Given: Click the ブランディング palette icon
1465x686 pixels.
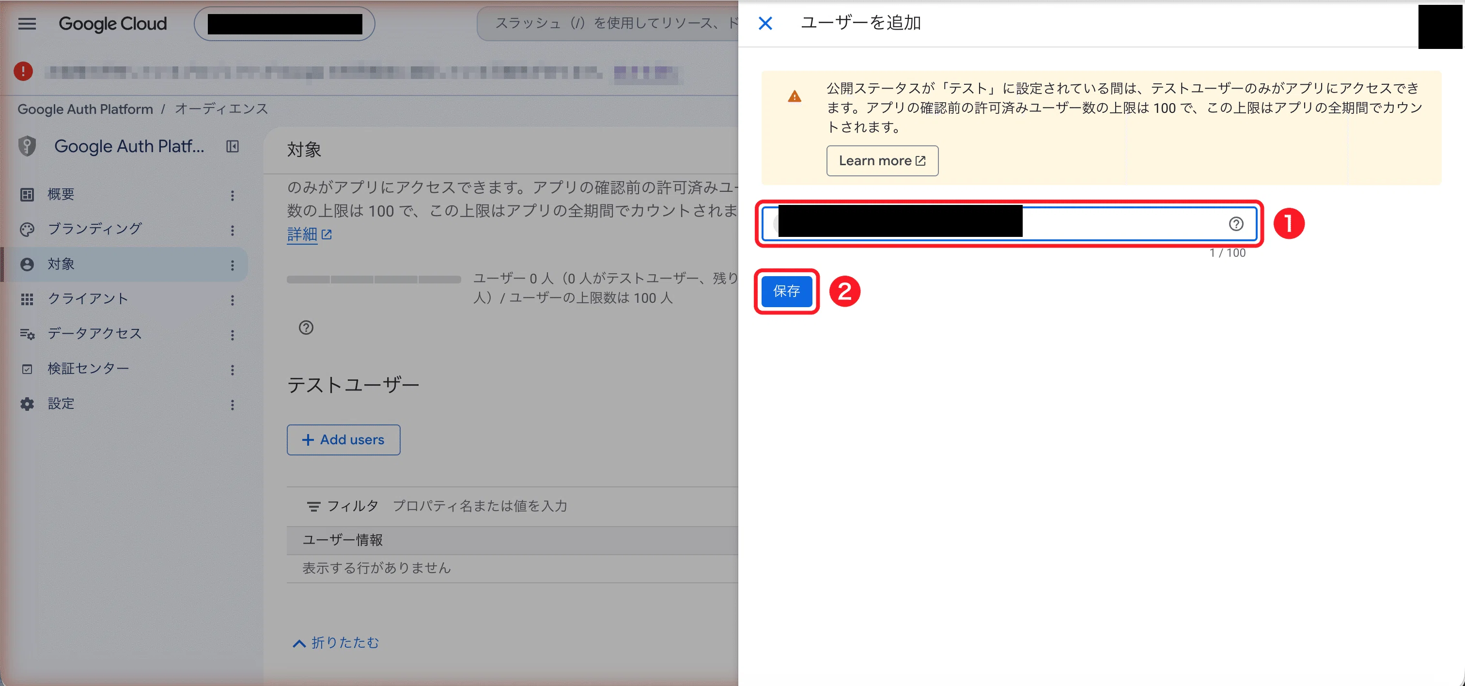Looking at the screenshot, I should click(27, 229).
